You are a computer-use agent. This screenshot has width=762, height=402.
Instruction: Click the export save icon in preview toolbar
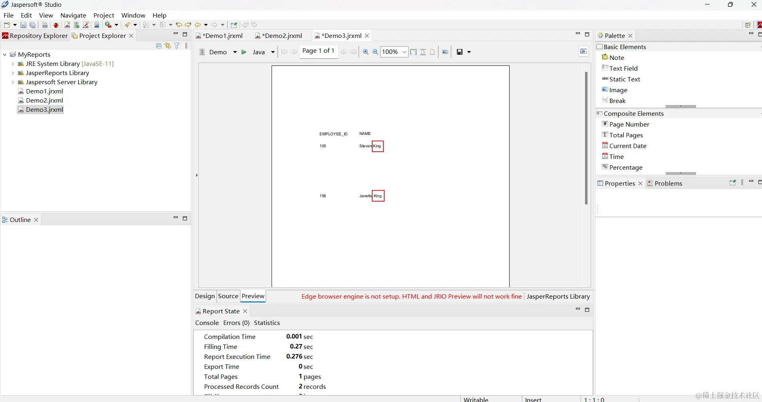point(460,52)
